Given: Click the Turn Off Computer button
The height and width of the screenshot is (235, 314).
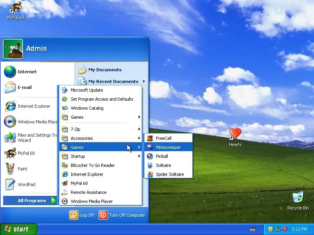Looking at the screenshot, I should 122,215.
